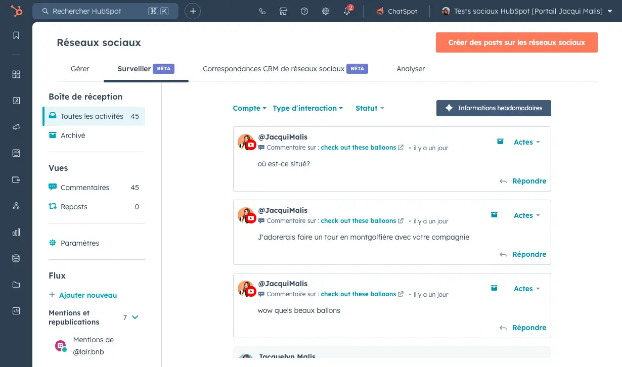
Task: Select the Archivé inbox folder
Action: (x=73, y=135)
